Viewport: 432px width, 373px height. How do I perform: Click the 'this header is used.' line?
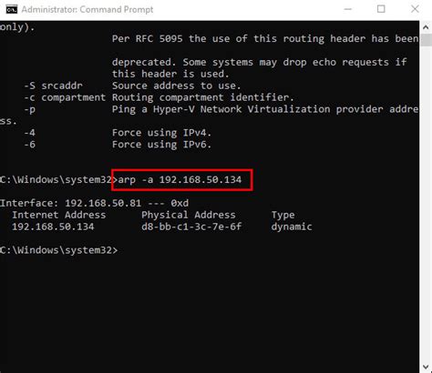tap(170, 74)
